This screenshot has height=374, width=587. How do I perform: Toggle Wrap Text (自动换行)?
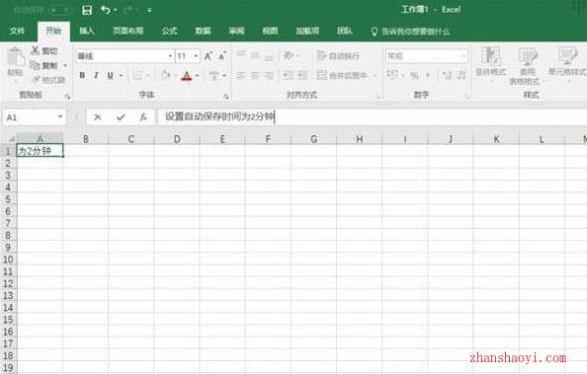click(x=338, y=55)
